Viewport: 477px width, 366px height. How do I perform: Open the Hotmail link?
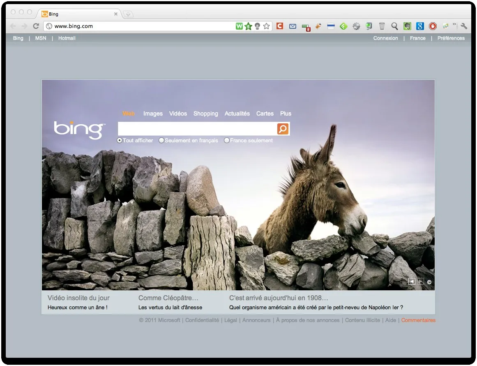tap(67, 38)
